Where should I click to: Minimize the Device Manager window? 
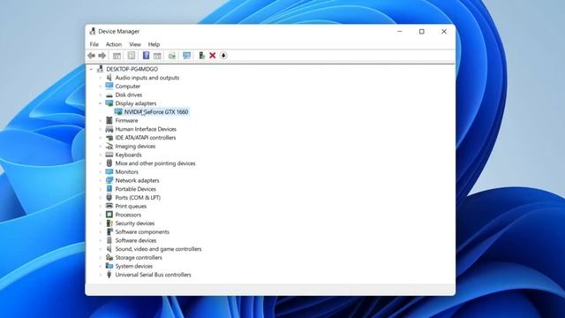(400, 32)
